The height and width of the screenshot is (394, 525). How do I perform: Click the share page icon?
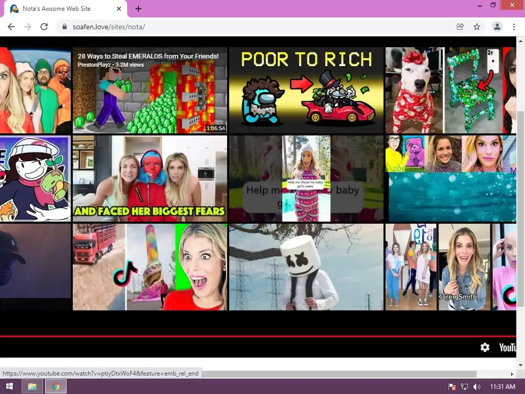tap(460, 27)
